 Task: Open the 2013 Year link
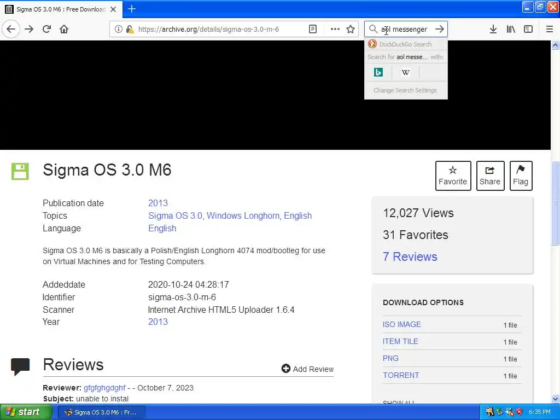point(158,322)
